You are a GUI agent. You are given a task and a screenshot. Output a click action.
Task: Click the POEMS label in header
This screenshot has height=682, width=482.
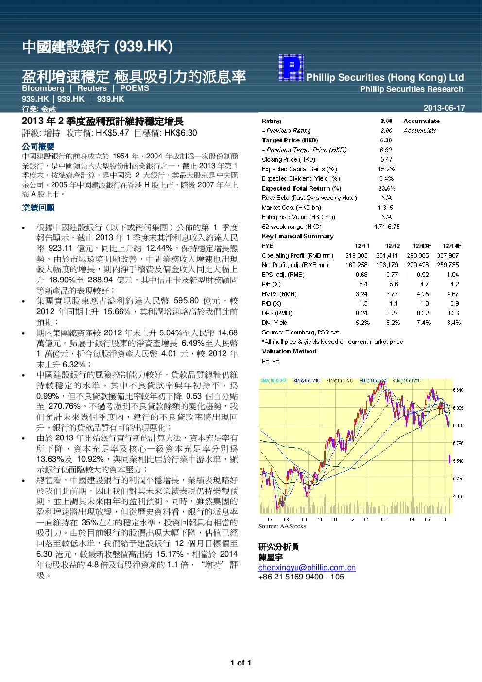click(x=135, y=88)
